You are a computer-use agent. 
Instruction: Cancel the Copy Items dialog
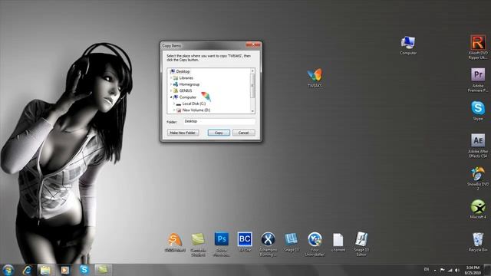click(244, 133)
